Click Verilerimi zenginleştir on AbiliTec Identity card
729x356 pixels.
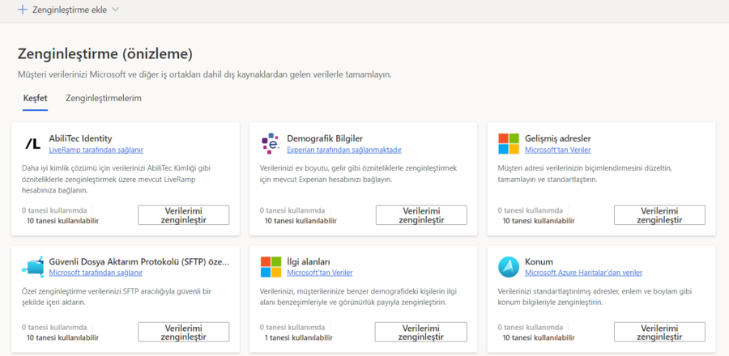pos(184,215)
